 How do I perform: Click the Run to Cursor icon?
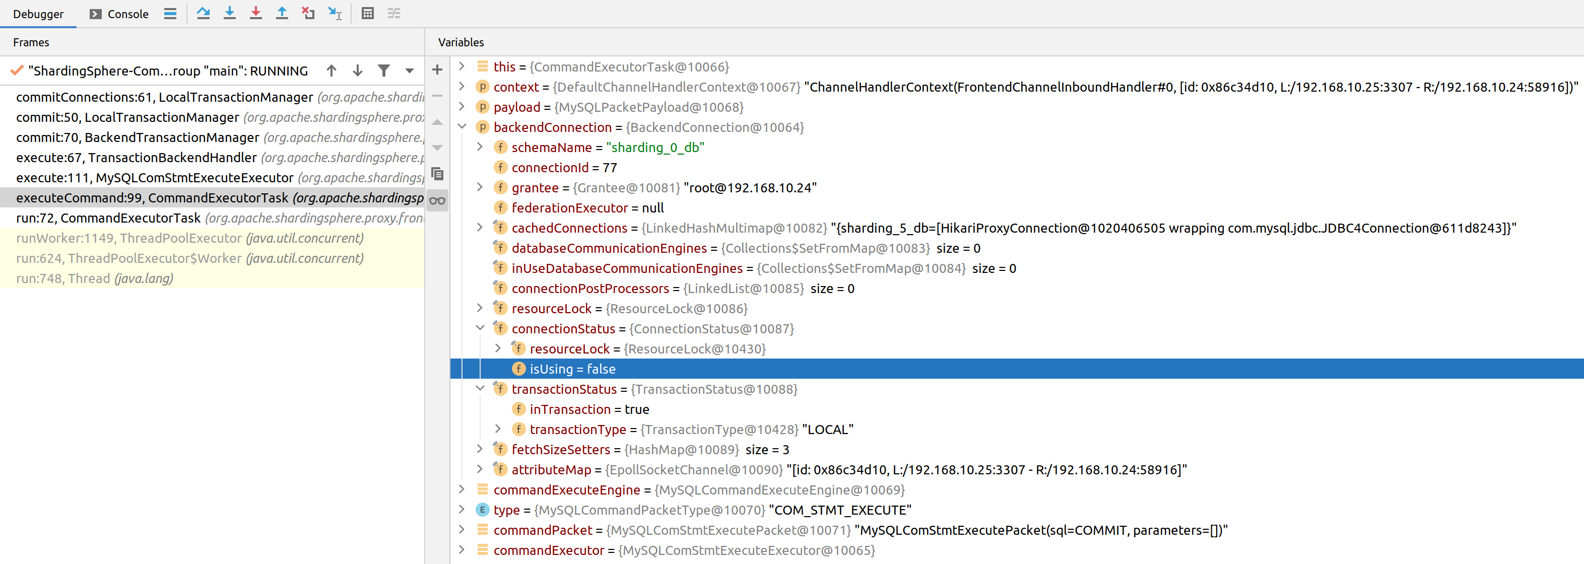(x=335, y=13)
